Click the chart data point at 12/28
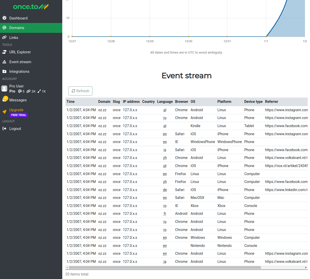The width and height of the screenshot is (310, 279). point(111,37)
